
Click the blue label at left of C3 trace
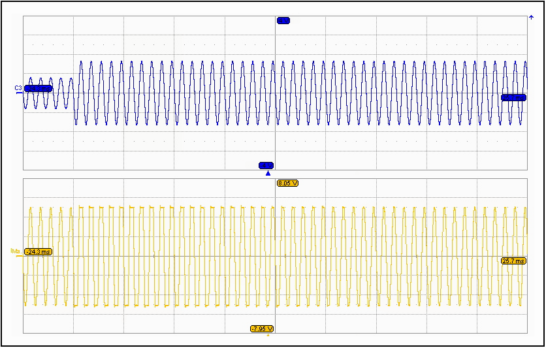38,89
